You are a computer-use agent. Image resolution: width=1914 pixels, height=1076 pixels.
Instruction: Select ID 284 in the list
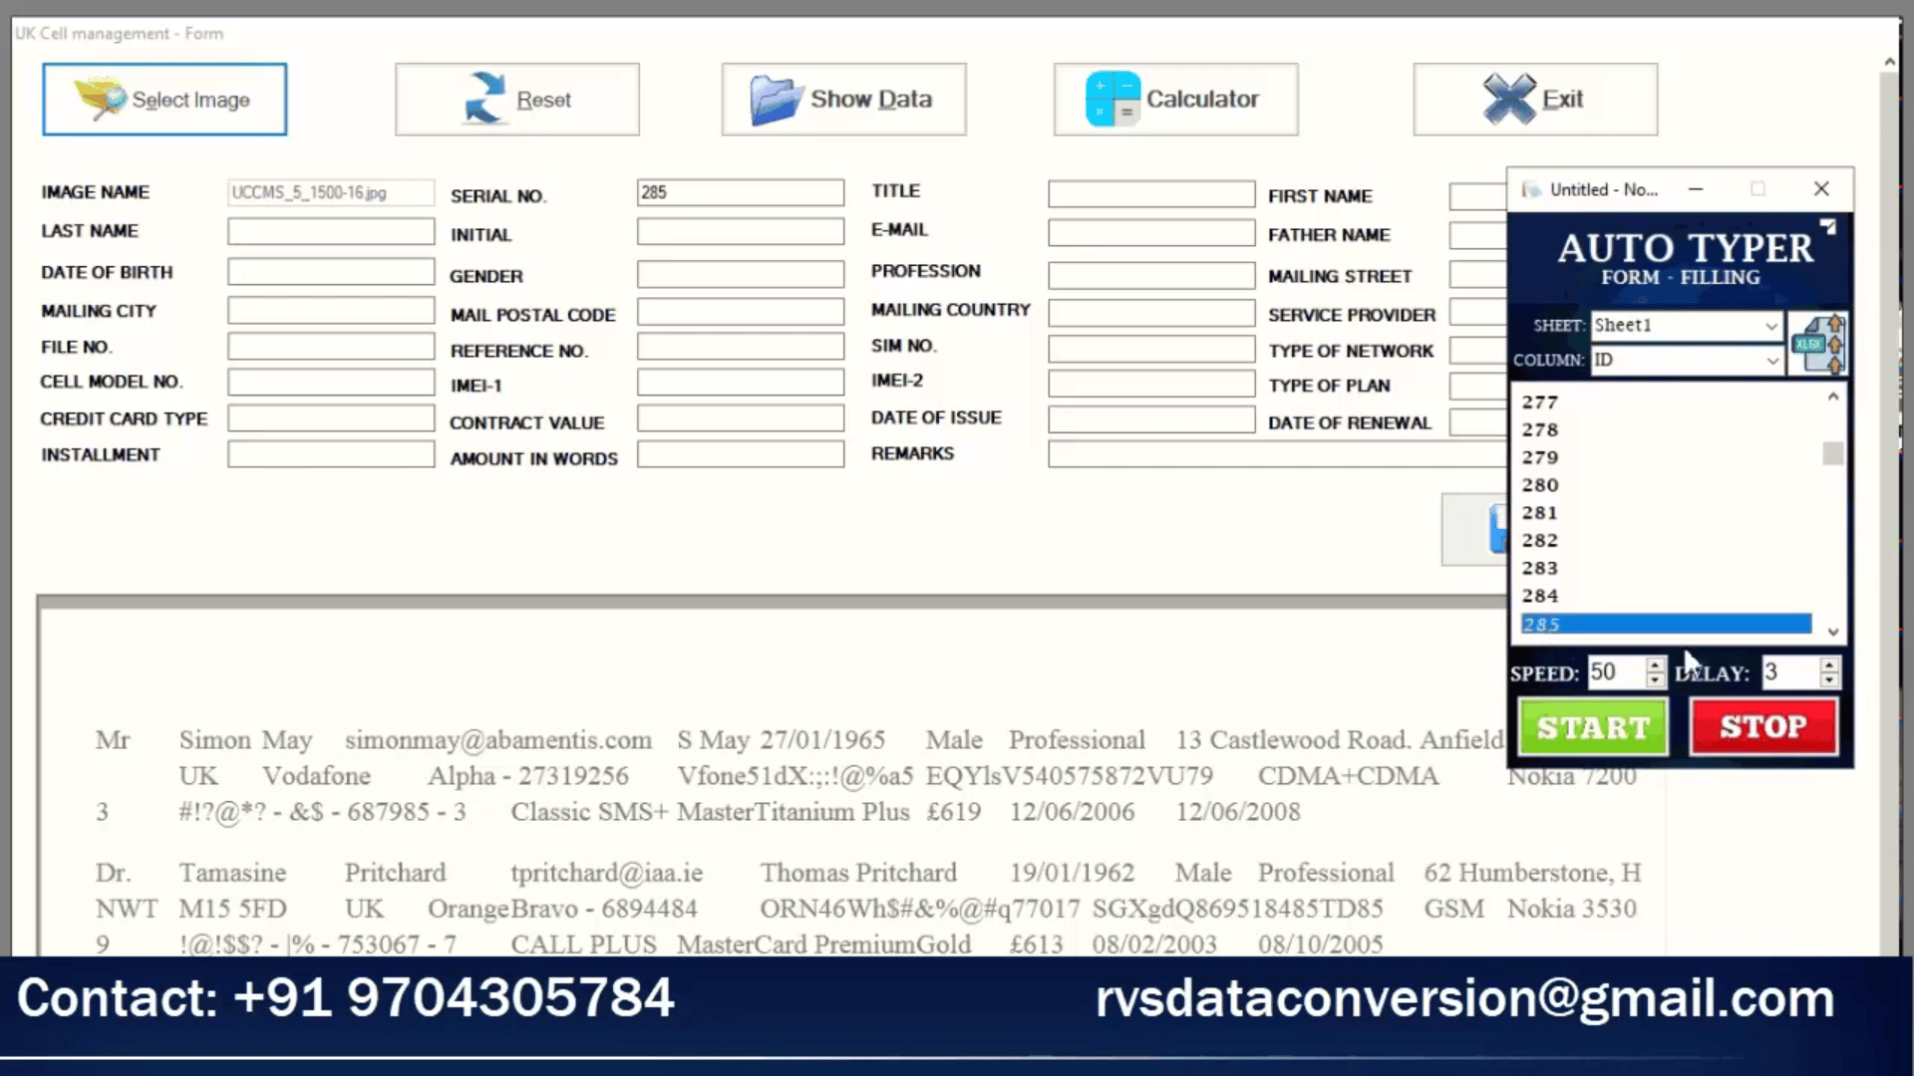[1666, 596]
